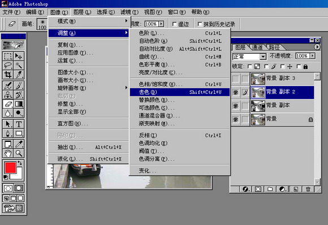The image size is (328, 225).
Task: Click the white background color swatch
Action: click(x=19, y=176)
